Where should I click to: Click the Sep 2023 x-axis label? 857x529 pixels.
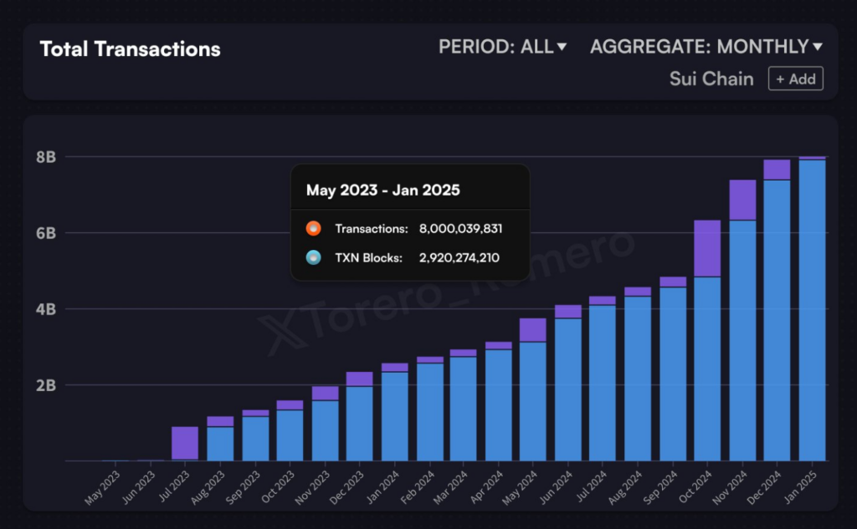(243, 487)
